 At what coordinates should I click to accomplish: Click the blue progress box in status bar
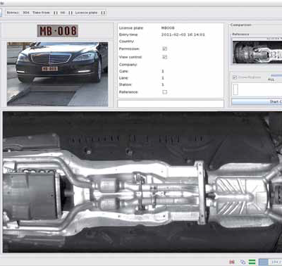(263, 262)
